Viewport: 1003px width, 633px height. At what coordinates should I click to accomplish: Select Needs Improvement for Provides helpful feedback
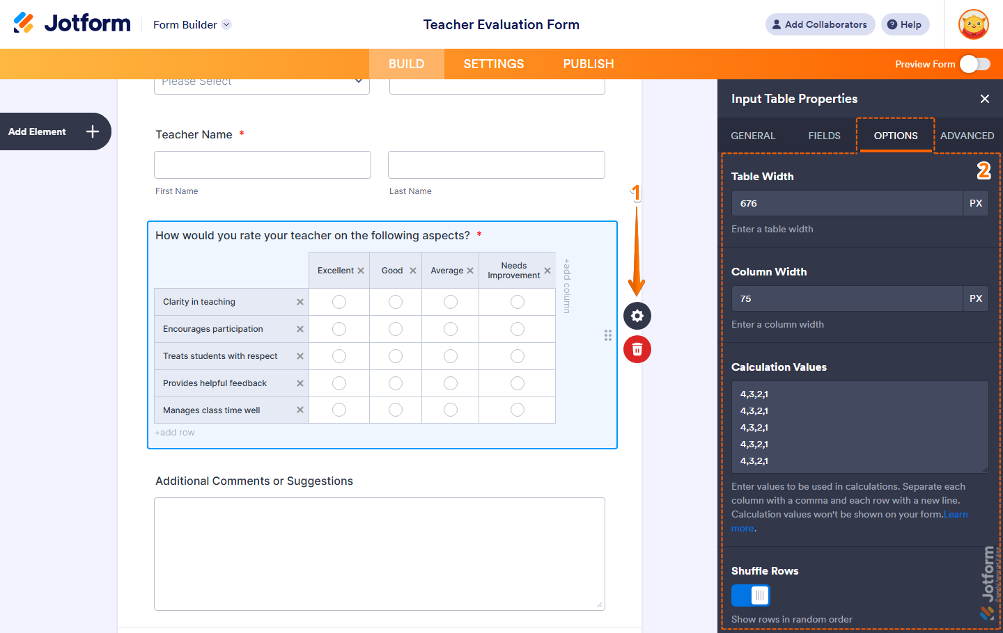518,383
